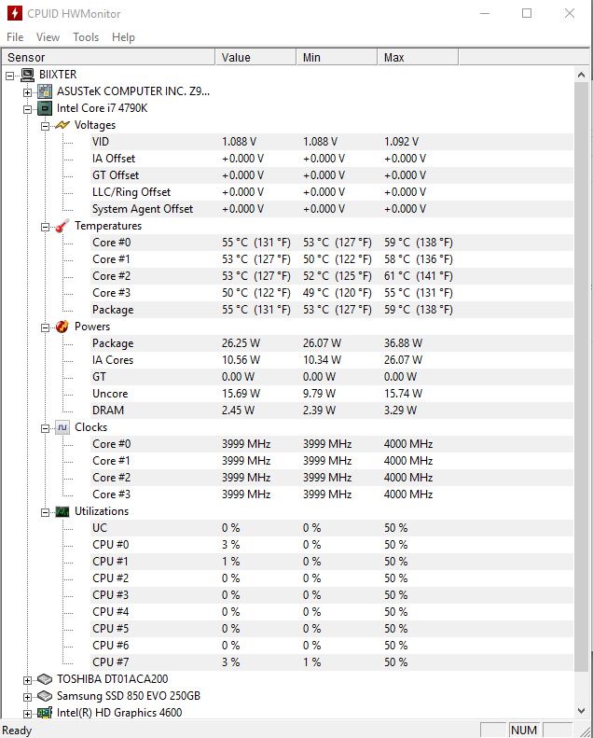This screenshot has width=593, height=738.
Task: Collapse the Utilizations section
Action: 45,512
